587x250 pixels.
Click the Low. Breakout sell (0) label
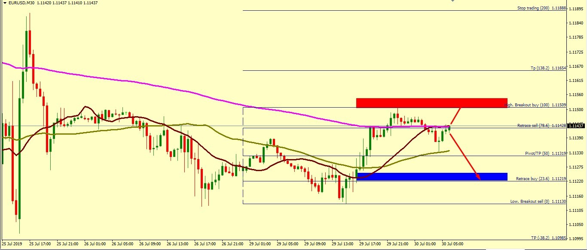pyautogui.click(x=538, y=201)
